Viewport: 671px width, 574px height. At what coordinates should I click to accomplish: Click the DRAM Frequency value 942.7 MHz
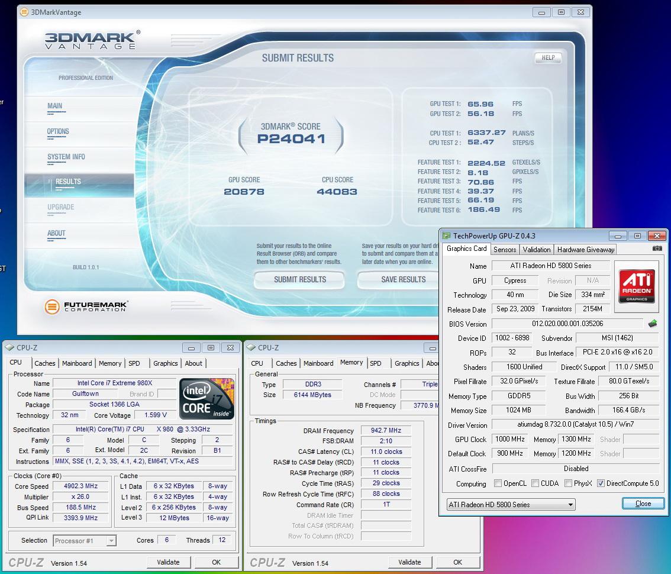pyautogui.click(x=386, y=430)
